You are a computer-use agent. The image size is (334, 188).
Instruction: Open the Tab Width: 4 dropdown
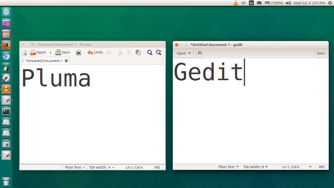point(101,167)
